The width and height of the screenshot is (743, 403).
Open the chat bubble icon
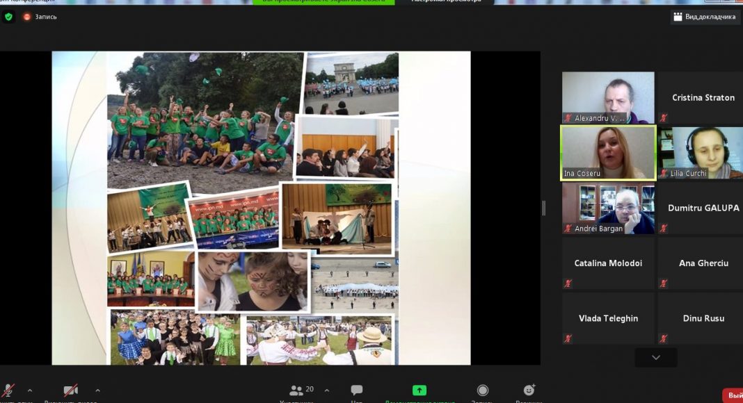pyautogui.click(x=357, y=390)
